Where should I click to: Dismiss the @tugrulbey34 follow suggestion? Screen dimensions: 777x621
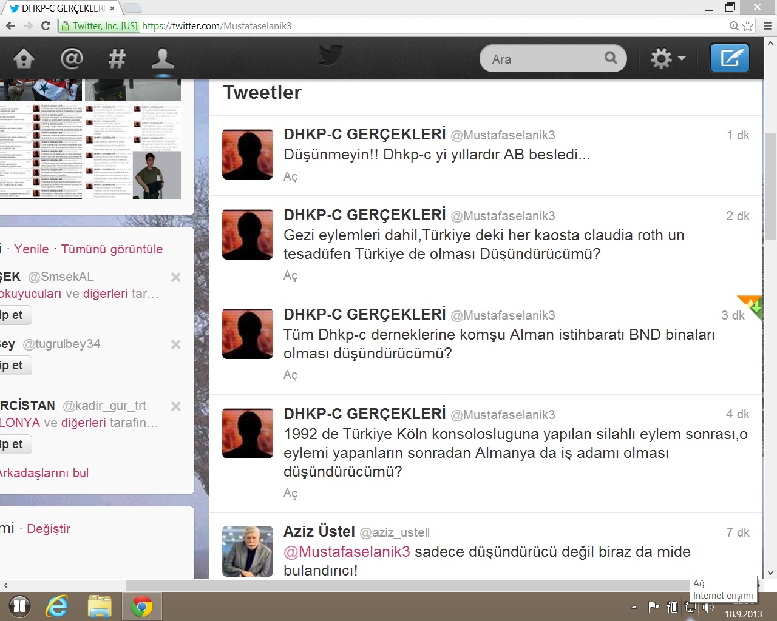click(176, 344)
